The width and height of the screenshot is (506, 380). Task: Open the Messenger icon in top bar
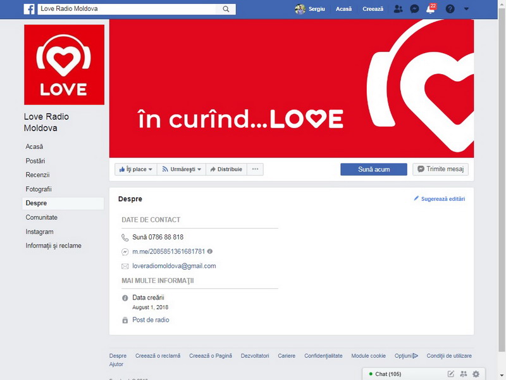(x=414, y=9)
